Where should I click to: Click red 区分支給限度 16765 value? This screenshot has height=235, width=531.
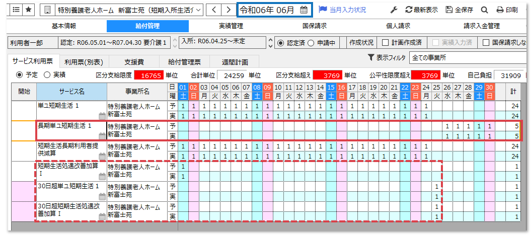click(x=149, y=75)
